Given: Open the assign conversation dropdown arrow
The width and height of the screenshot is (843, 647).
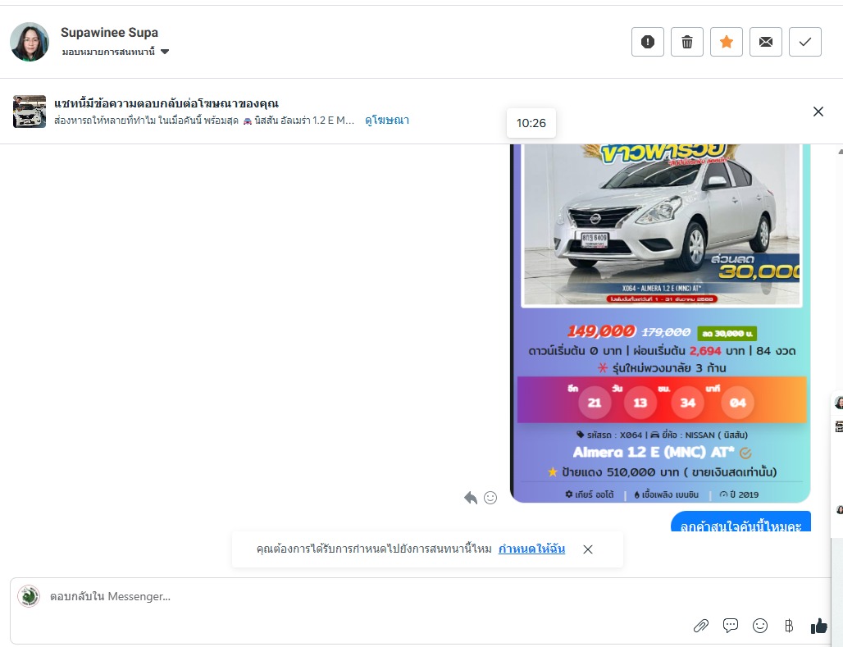Looking at the screenshot, I should click(165, 52).
